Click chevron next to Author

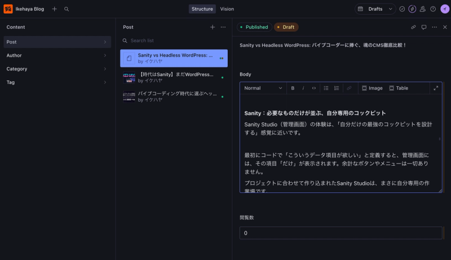(x=105, y=55)
